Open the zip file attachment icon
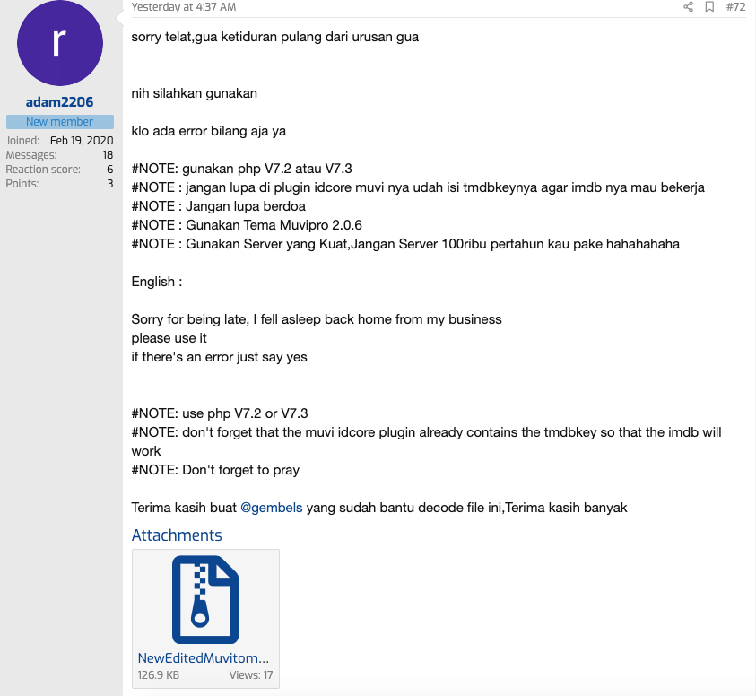The width and height of the screenshot is (756, 696). point(205,599)
